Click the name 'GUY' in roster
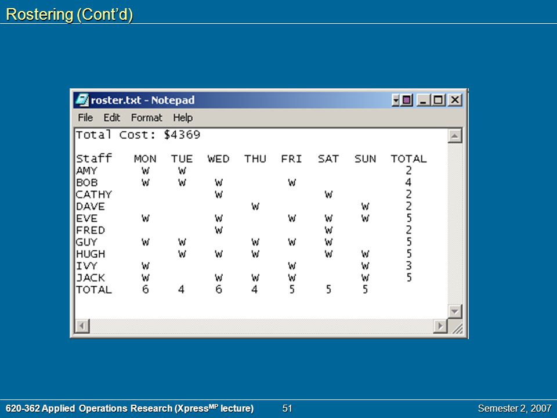The width and height of the screenshot is (557, 418). click(x=86, y=242)
